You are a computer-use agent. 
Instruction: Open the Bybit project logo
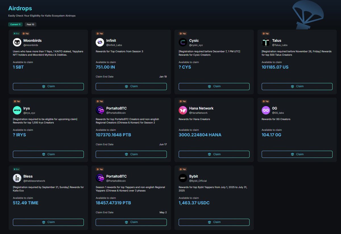tap(183, 178)
